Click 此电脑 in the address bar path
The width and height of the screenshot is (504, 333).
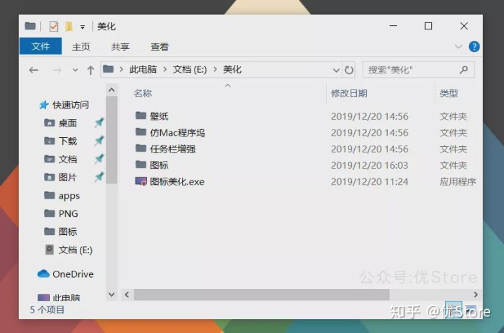(x=143, y=69)
